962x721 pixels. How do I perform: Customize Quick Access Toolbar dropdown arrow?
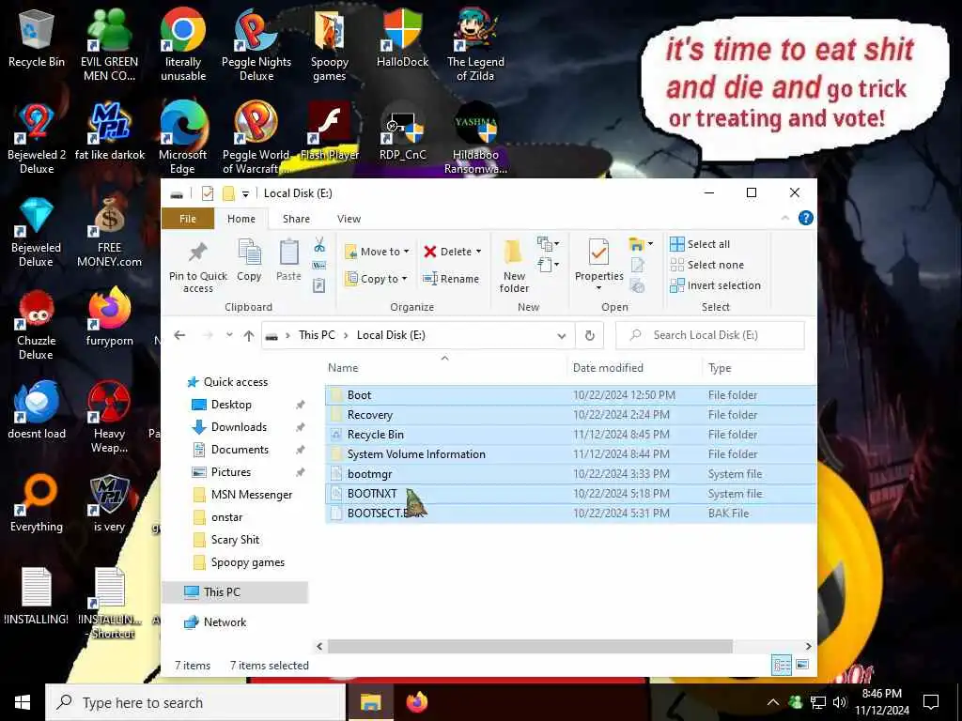pos(245,193)
